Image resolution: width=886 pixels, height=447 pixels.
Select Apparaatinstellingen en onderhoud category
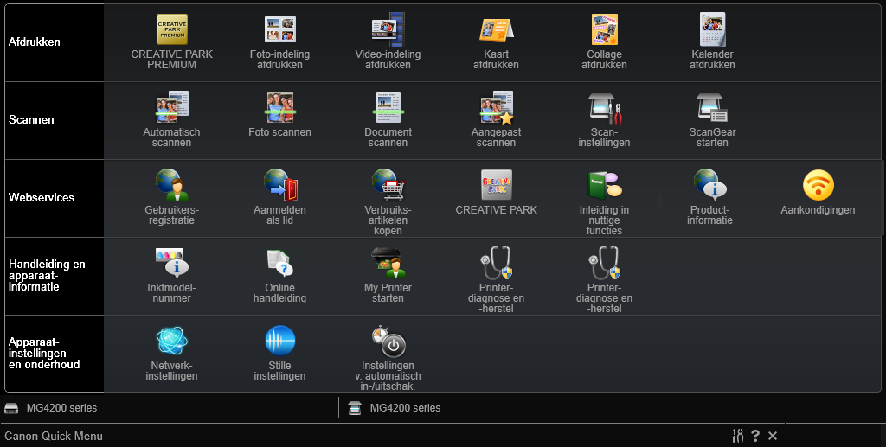click(55, 354)
